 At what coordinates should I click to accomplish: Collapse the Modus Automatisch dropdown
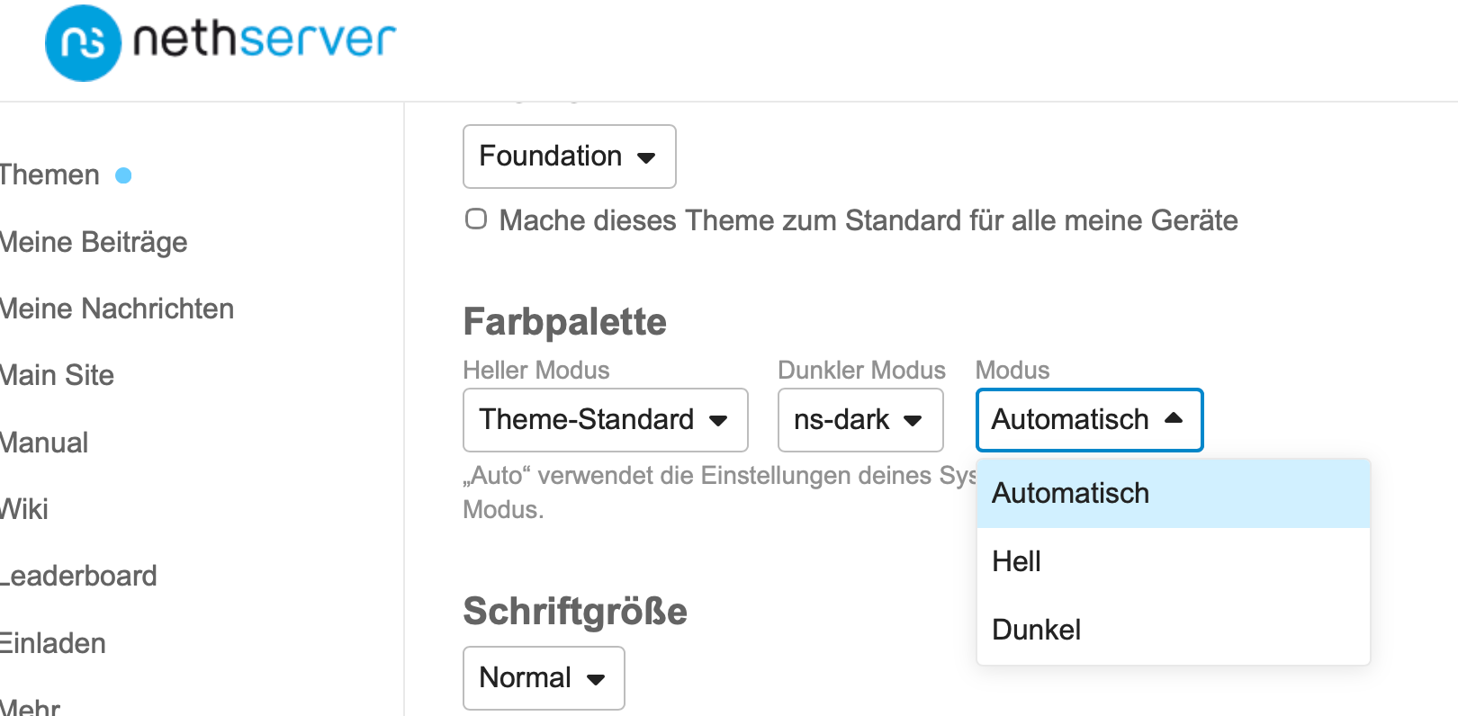(1090, 420)
